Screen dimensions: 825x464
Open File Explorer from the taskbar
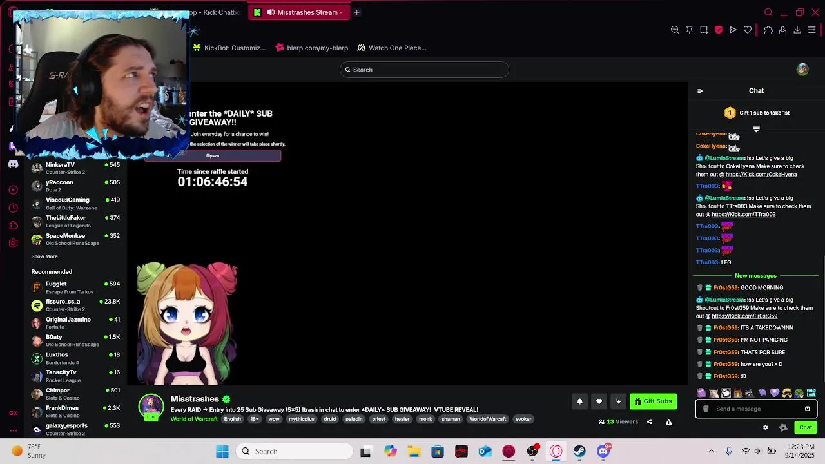[x=414, y=451]
